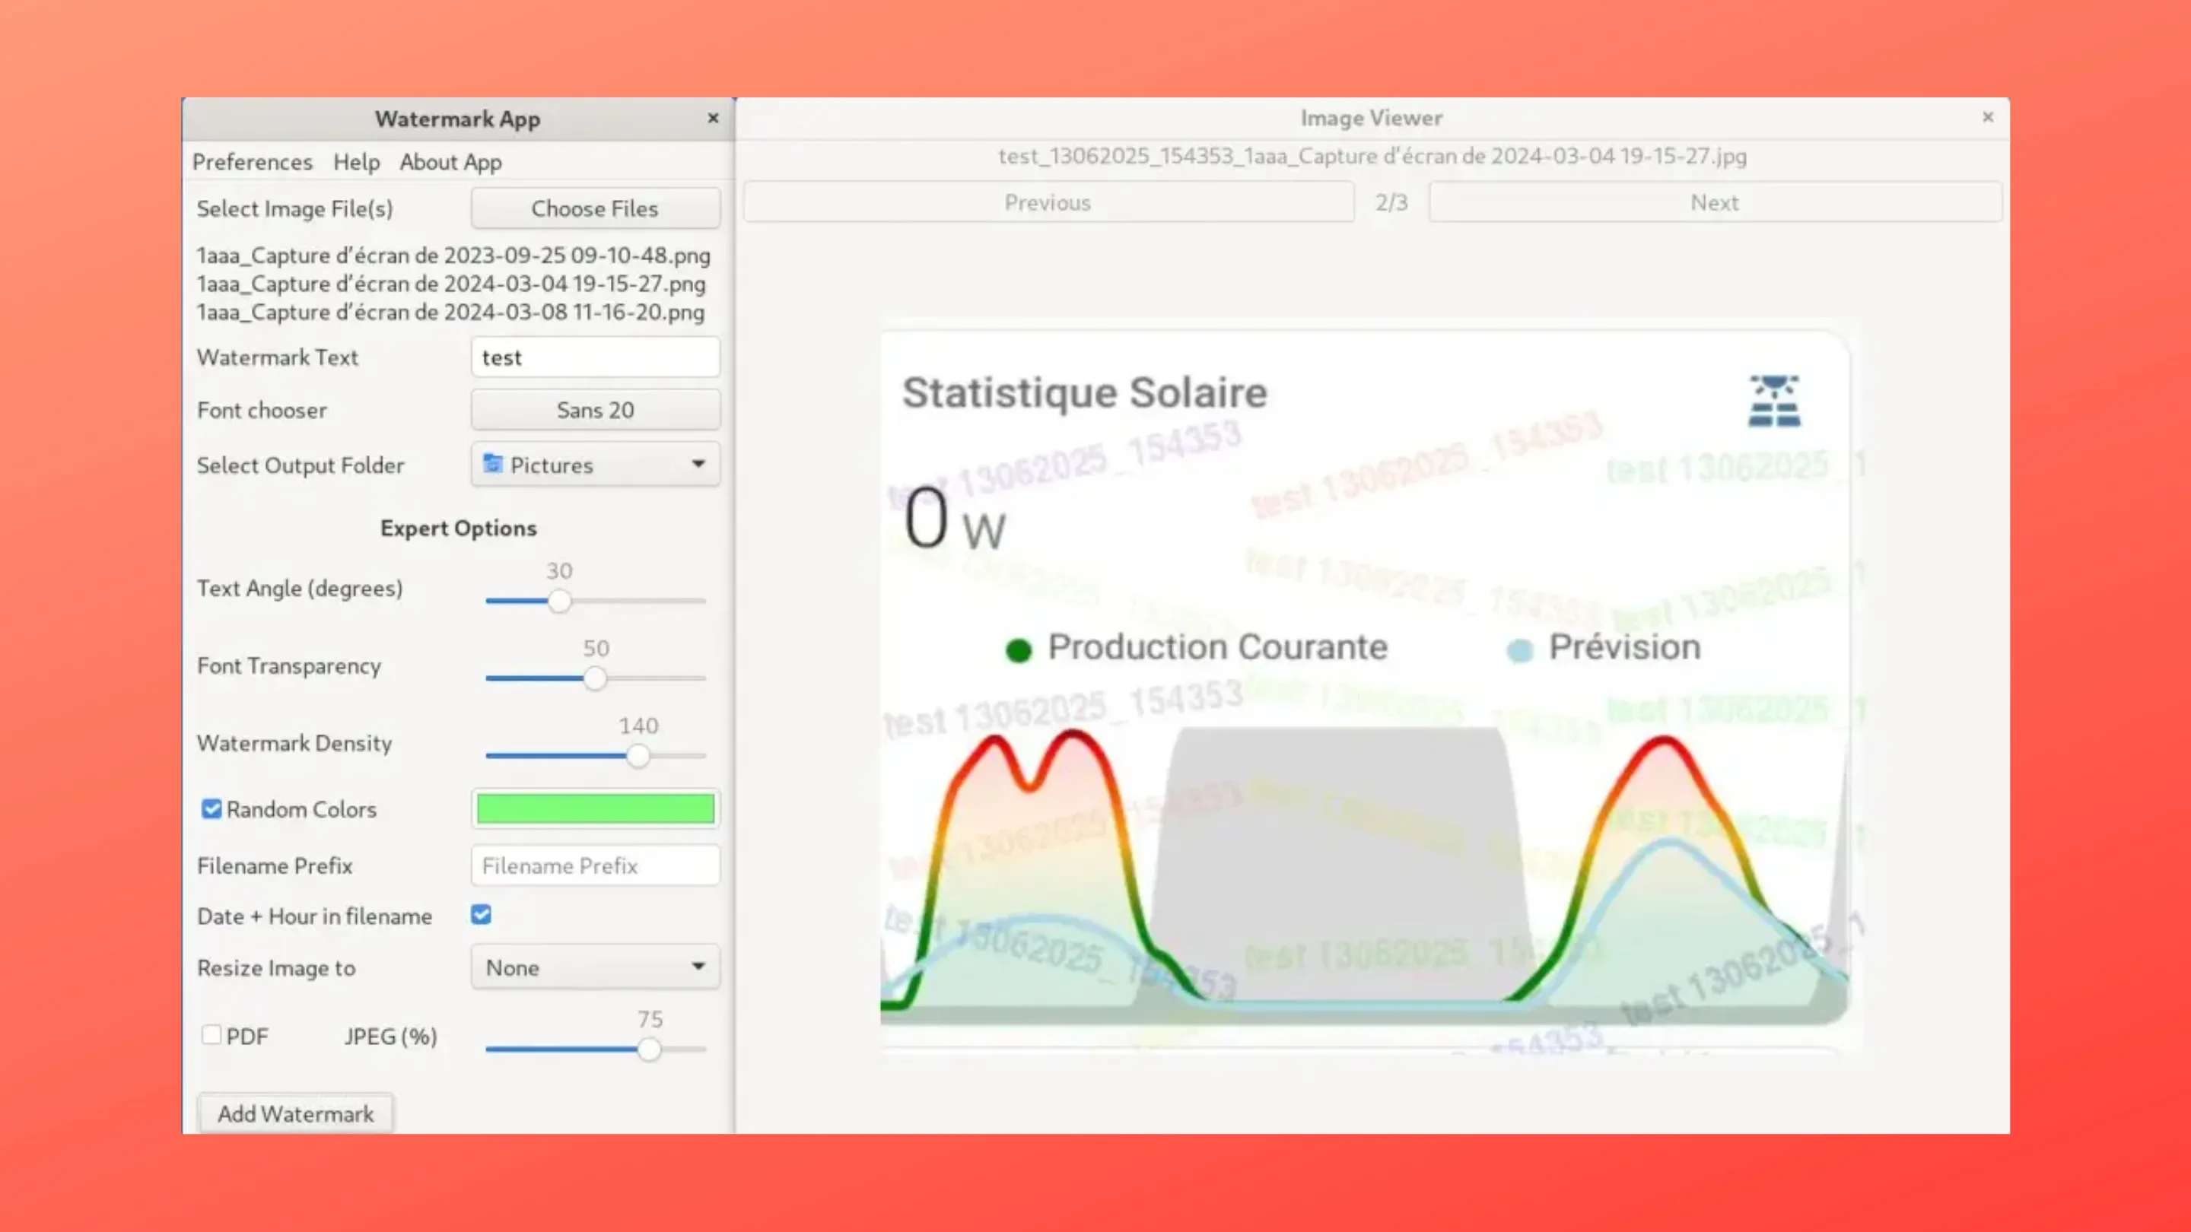Click the Watermark Text input field
Viewport: 2191px width, 1232px height.
coord(596,357)
